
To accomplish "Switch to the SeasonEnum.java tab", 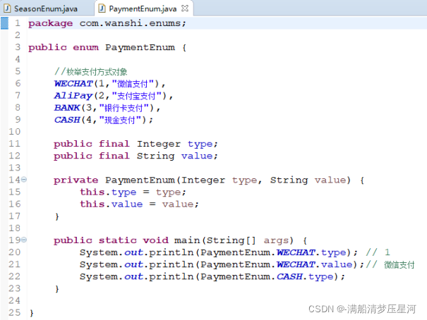I will (46, 8).
